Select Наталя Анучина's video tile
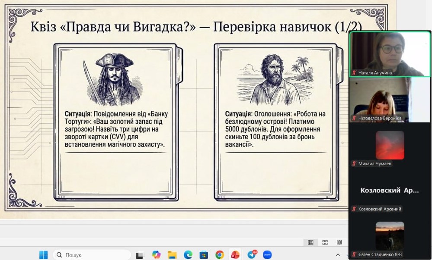This screenshot has height=260, width=432. click(390, 54)
